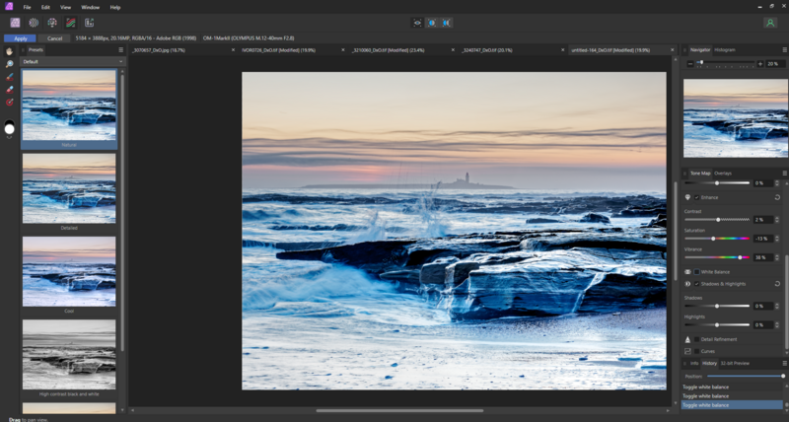Open the Navigator panel options menu

pos(784,50)
